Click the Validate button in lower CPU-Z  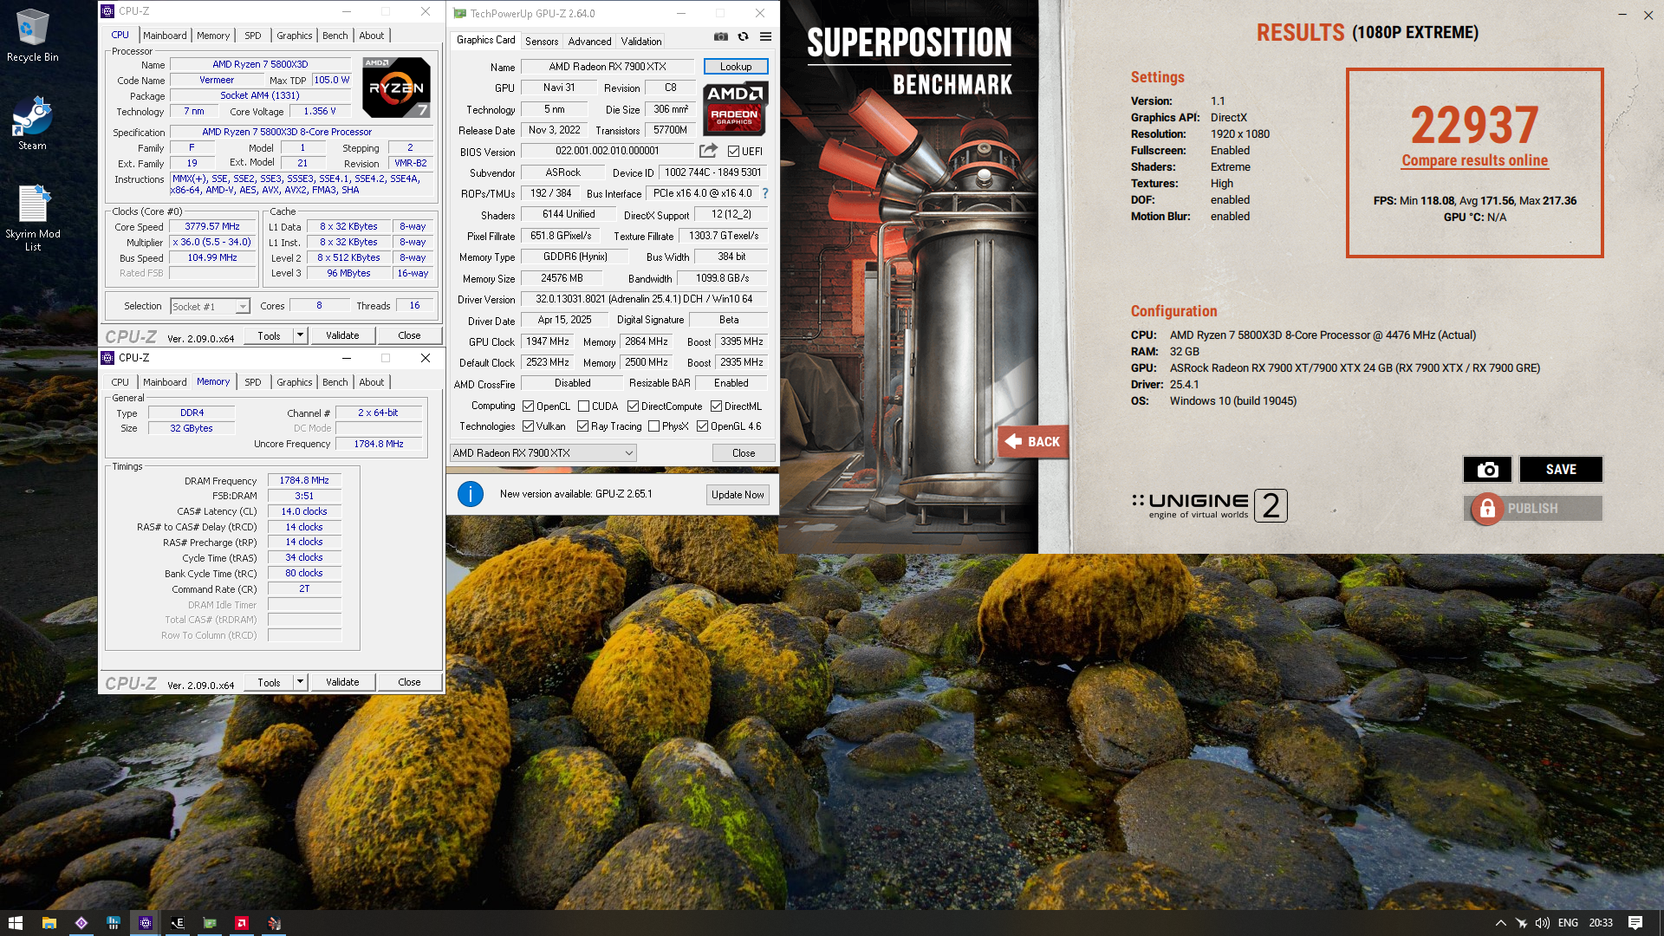click(342, 682)
